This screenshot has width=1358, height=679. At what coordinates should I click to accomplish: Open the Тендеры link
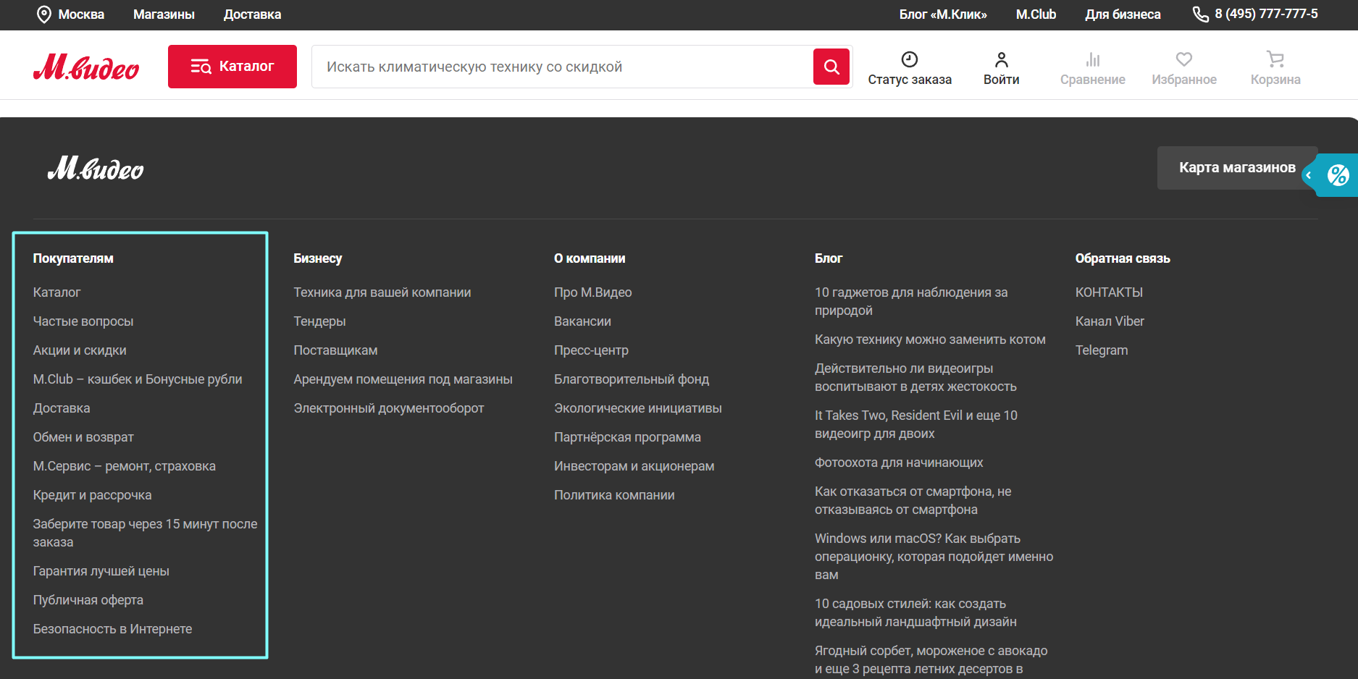coord(319,321)
